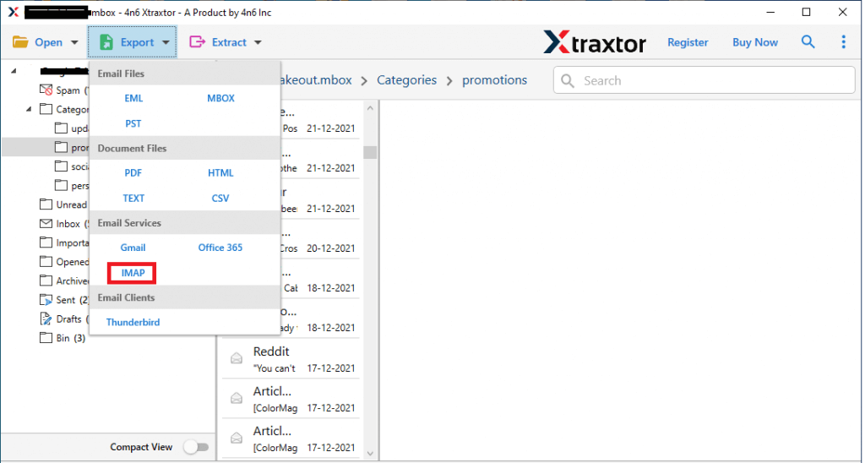Export emails as HTML
The height and width of the screenshot is (463, 865).
220,172
